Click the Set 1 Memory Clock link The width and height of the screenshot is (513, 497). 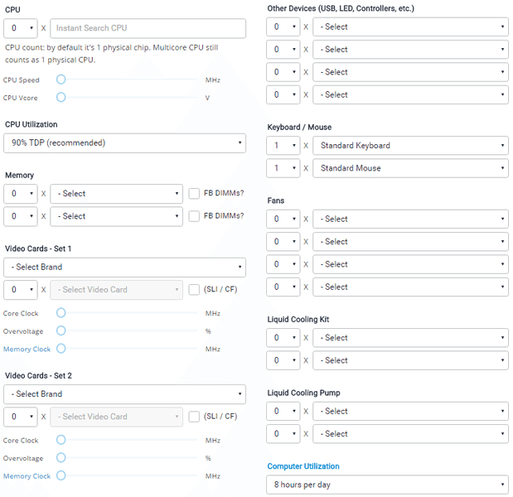click(x=27, y=350)
